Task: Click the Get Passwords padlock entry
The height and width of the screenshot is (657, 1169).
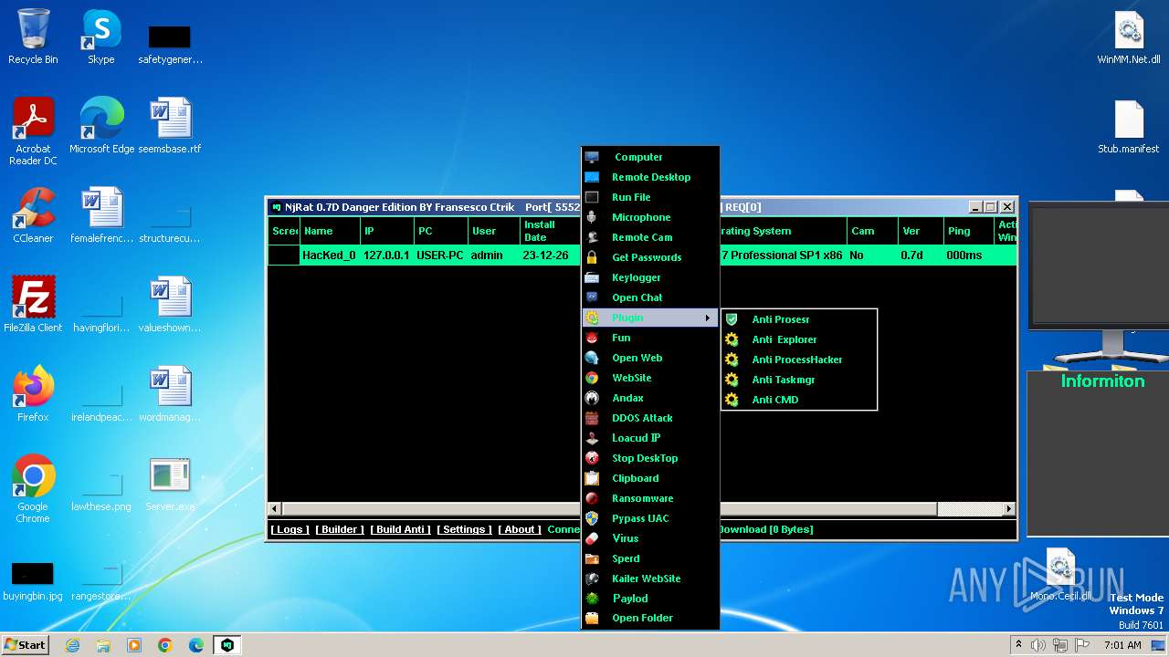Action: pos(650,257)
